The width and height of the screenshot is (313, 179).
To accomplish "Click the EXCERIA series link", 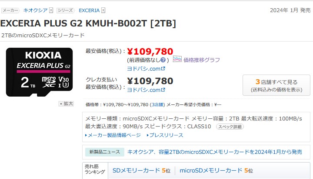I will [89, 10].
